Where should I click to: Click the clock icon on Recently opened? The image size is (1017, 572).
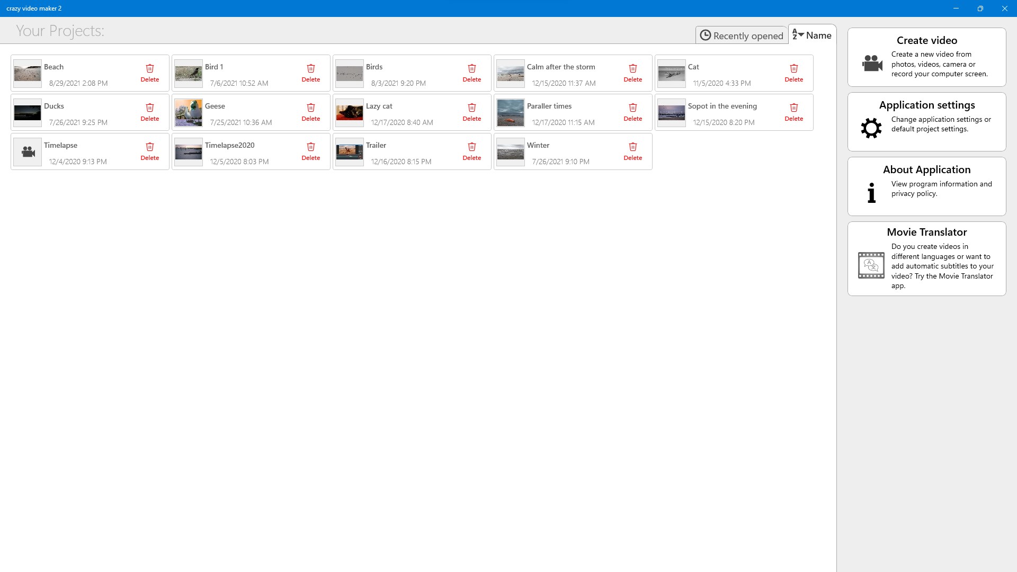coord(705,35)
